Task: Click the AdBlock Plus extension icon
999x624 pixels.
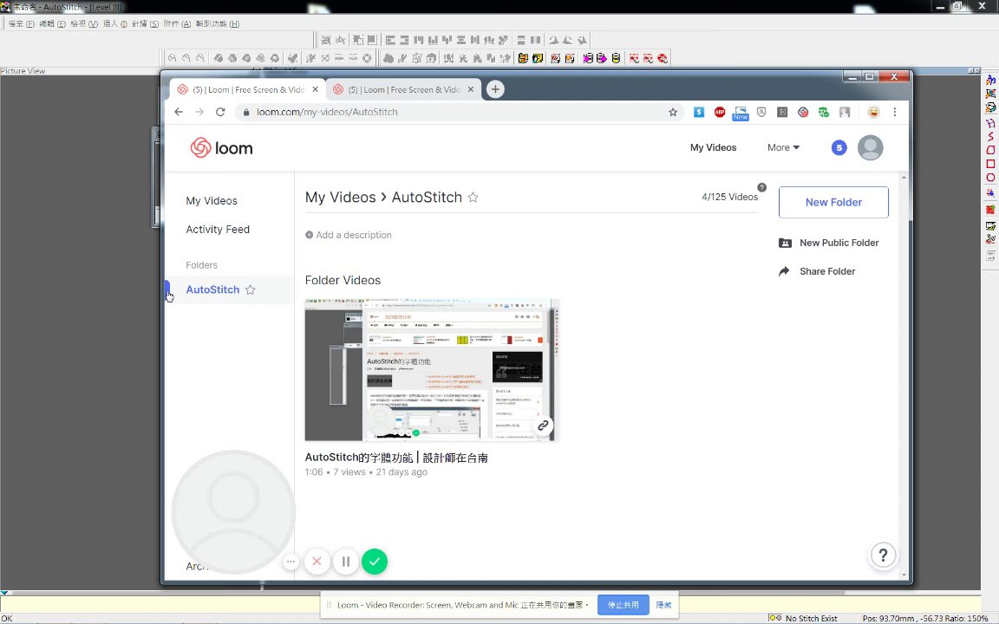Action: [x=719, y=112]
